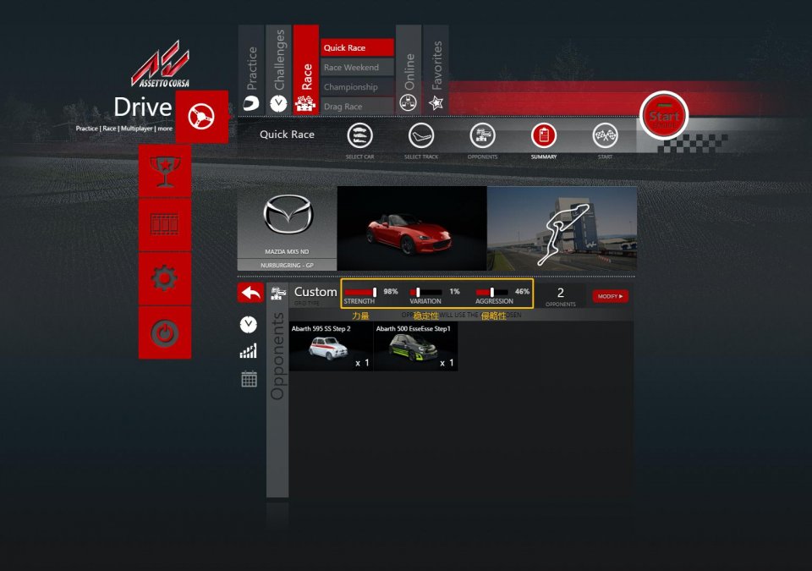Click the Custom grid type label
This screenshot has height=571, width=812.
coord(315,292)
